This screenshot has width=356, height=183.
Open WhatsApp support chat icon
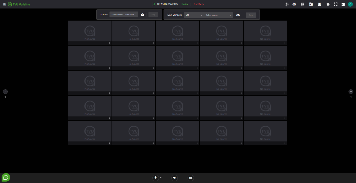tap(6, 177)
